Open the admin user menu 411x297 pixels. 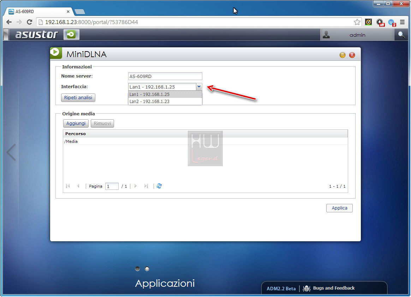(x=357, y=35)
